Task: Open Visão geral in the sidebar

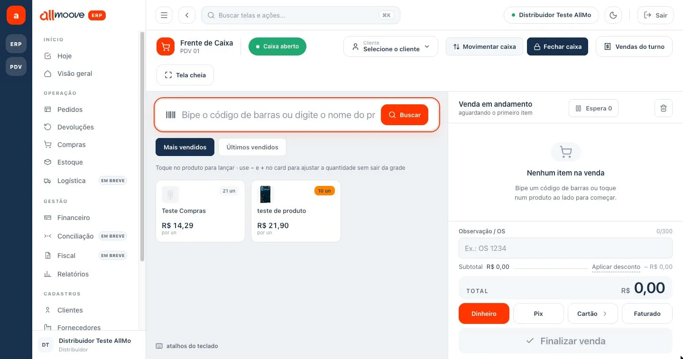Action: point(85,74)
